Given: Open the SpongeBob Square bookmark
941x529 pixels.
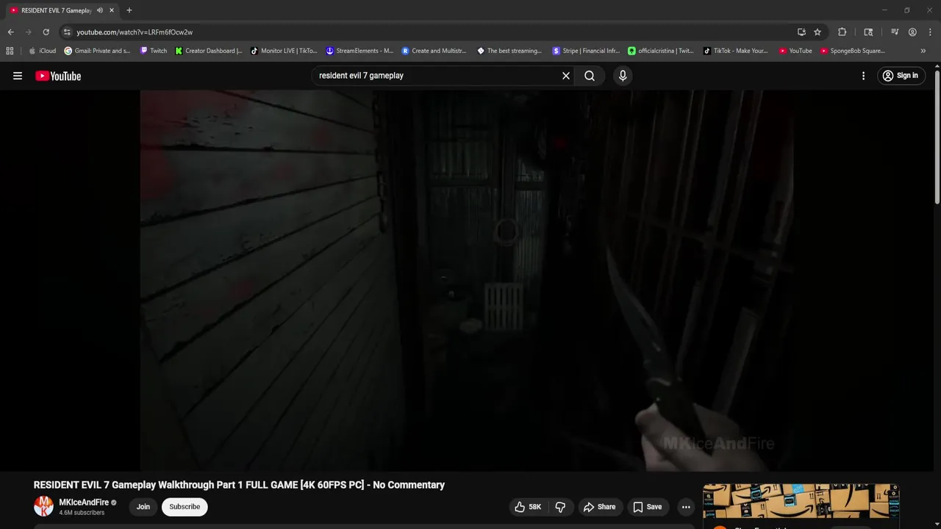Looking at the screenshot, I should click(853, 51).
